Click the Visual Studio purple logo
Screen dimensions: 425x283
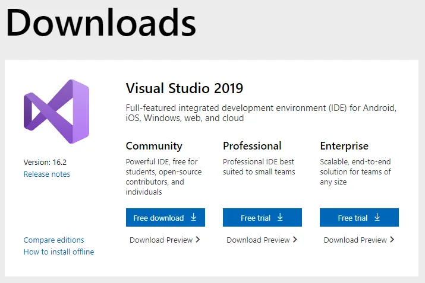[x=56, y=112]
